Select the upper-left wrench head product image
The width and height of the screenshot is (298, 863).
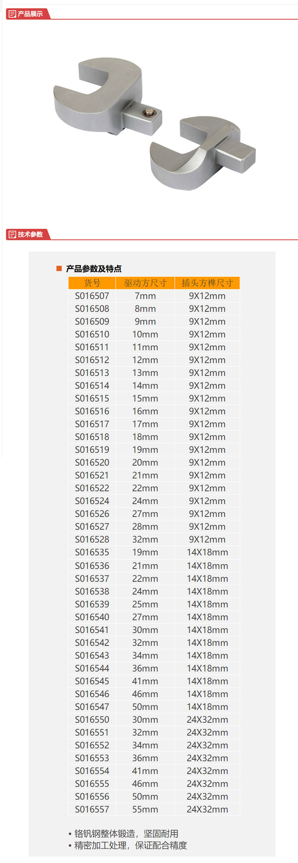coord(108,97)
